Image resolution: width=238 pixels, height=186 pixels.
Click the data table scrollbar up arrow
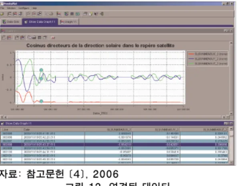tap(231, 129)
